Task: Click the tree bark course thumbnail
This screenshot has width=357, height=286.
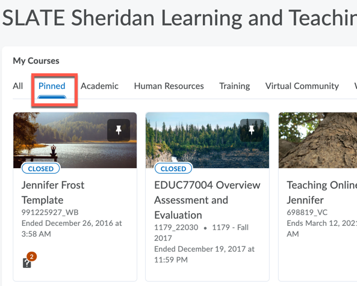Action: pyautogui.click(x=318, y=140)
